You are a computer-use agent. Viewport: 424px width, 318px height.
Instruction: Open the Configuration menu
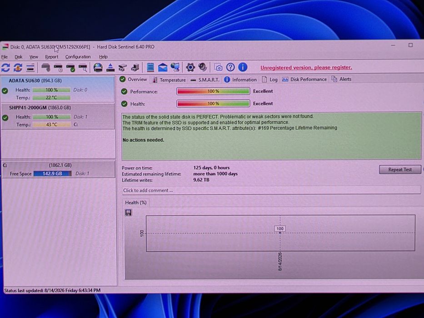[78, 57]
